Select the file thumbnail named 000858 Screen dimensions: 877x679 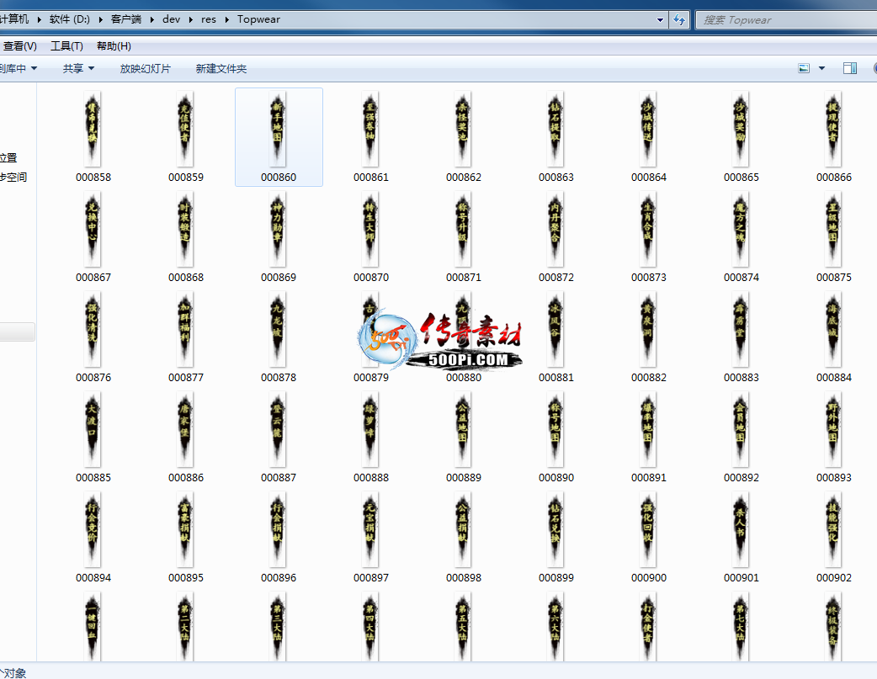point(93,130)
